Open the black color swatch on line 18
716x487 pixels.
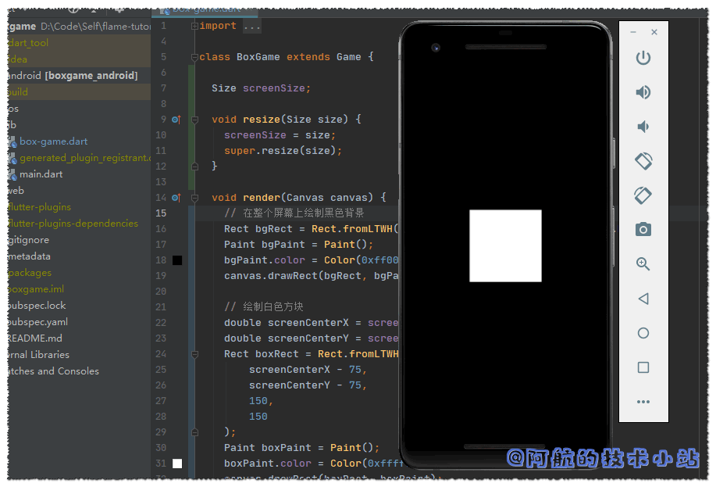pos(177,260)
